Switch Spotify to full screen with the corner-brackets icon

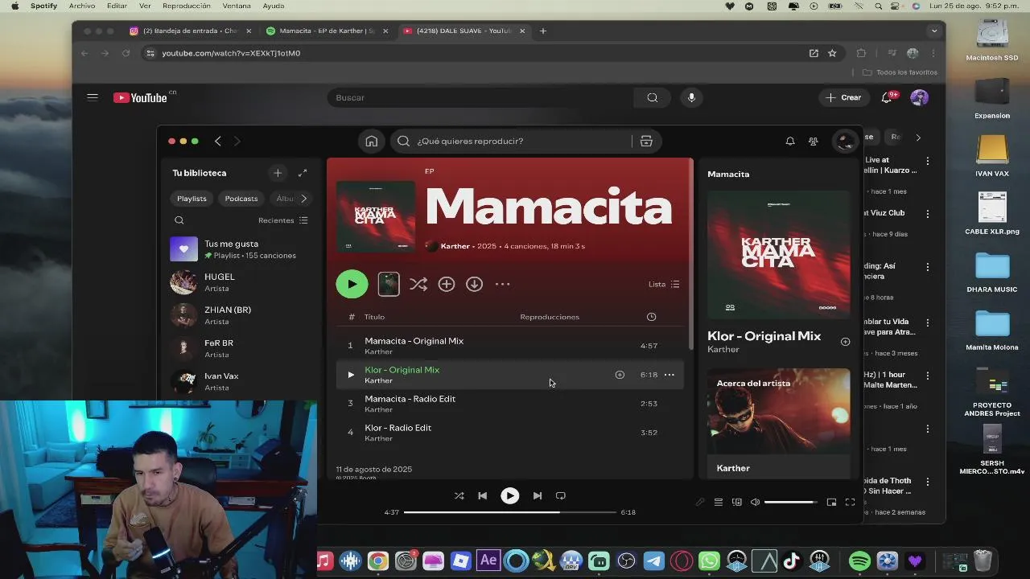(x=850, y=503)
